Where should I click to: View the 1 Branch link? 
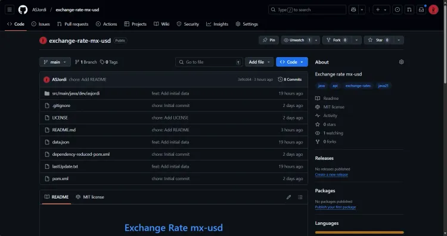tap(86, 62)
